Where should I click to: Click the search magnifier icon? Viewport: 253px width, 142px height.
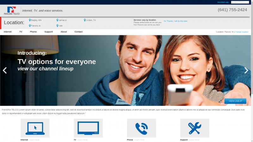click(232, 2)
